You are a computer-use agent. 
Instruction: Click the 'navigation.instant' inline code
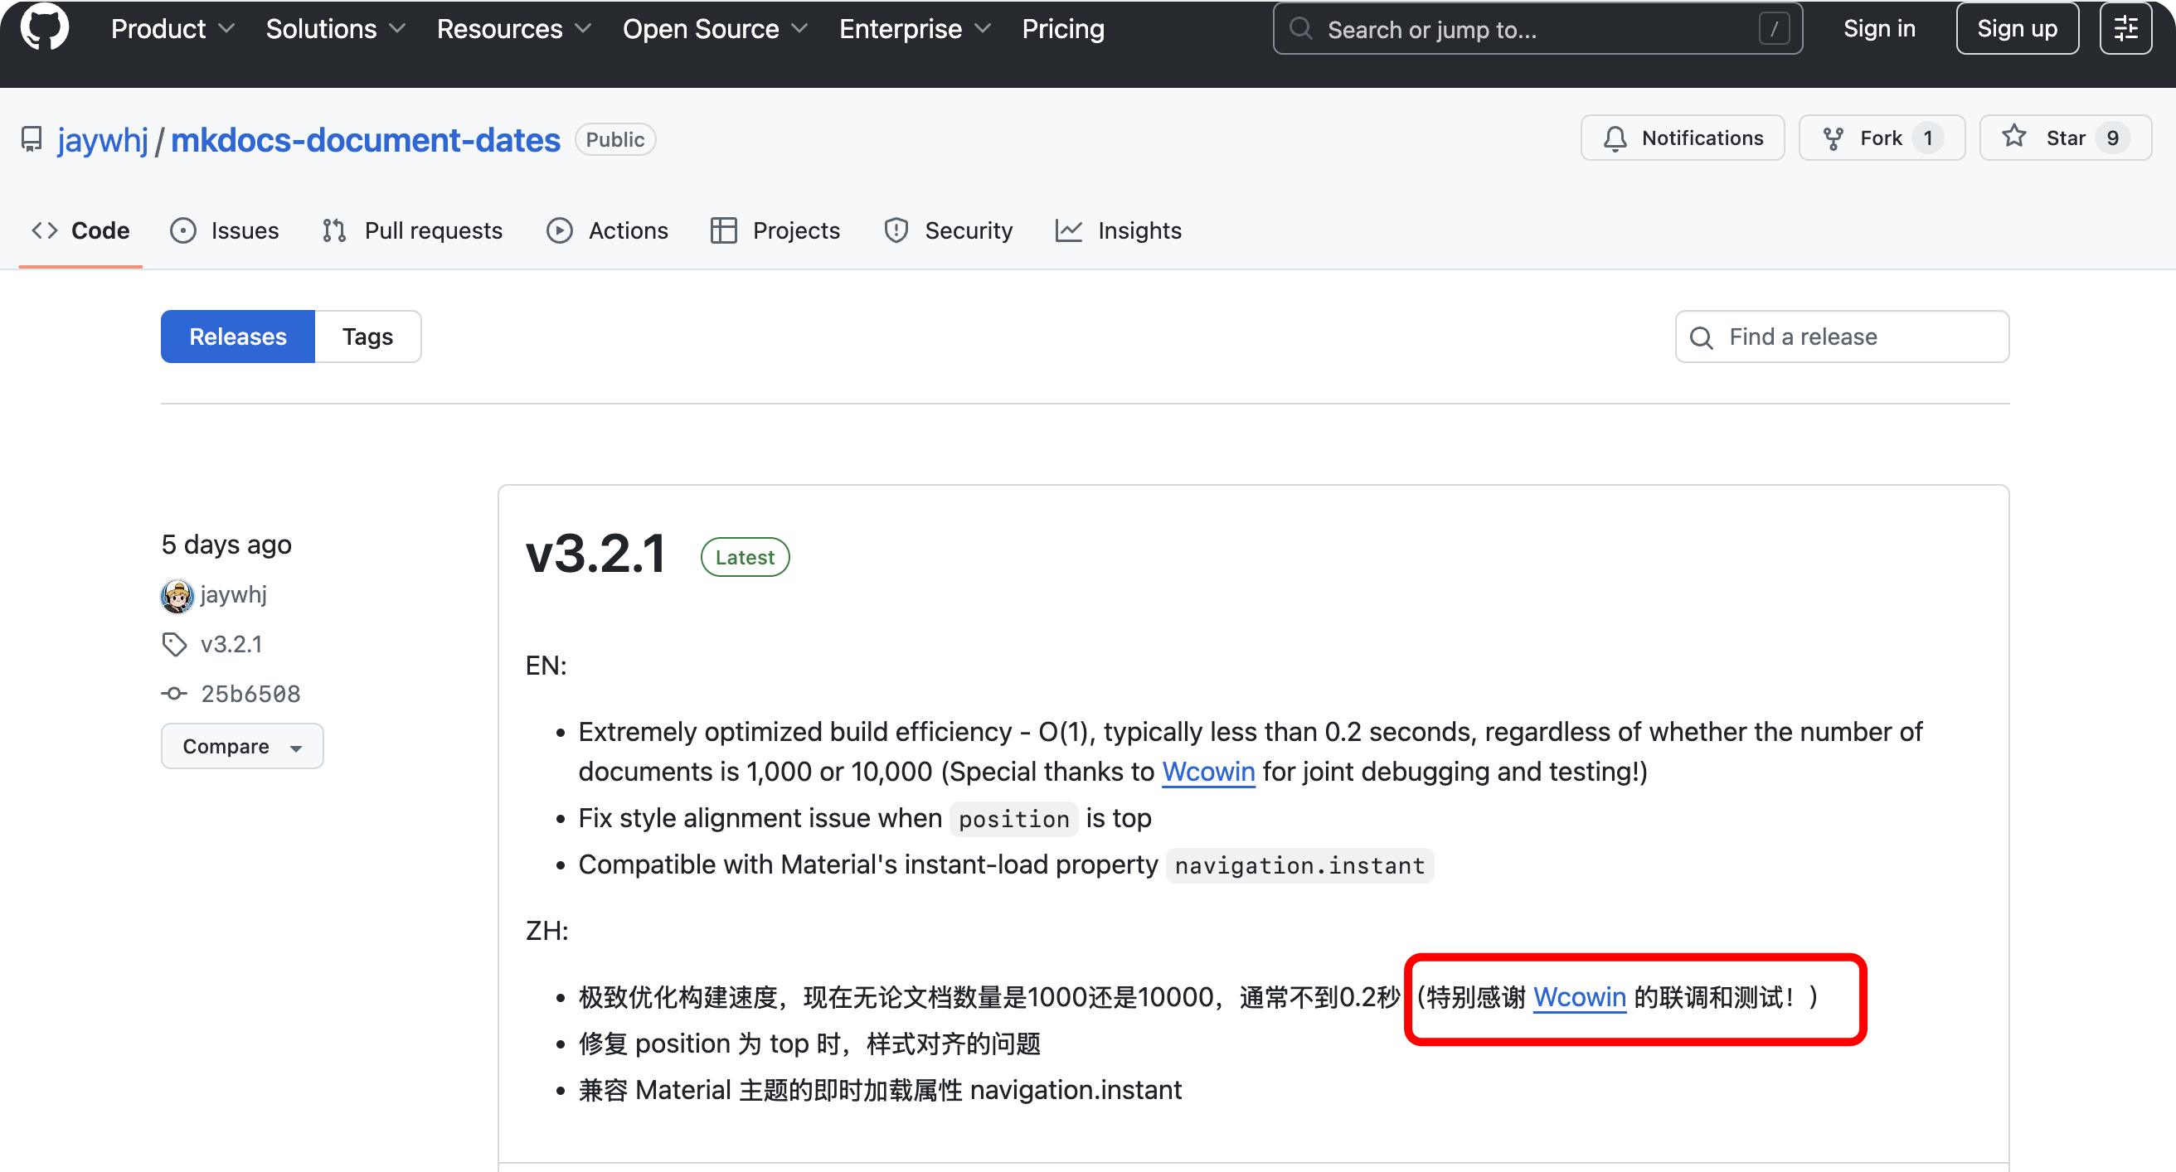[1299, 865]
